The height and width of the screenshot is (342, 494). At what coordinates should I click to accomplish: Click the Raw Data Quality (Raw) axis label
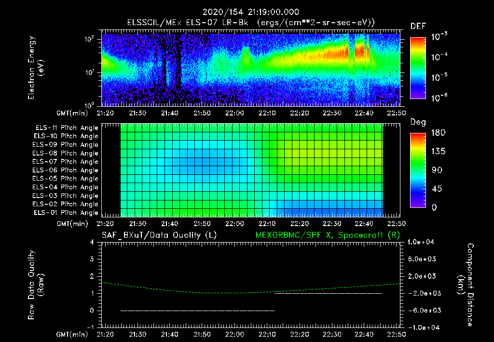click(x=36, y=285)
